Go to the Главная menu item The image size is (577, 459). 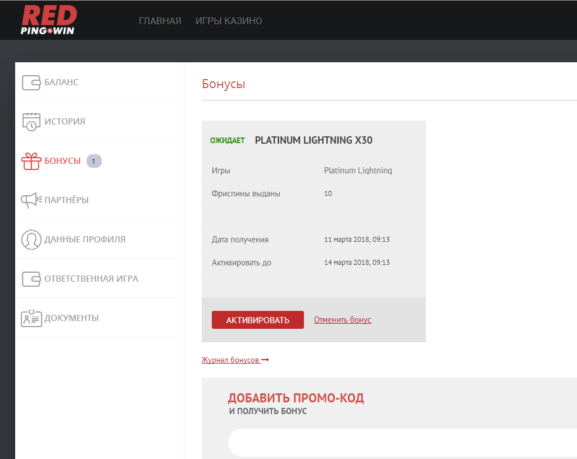coord(160,21)
